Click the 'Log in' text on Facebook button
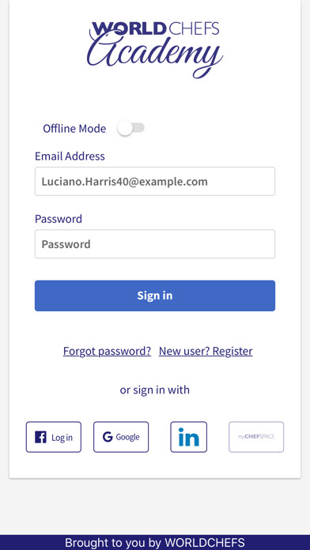This screenshot has width=310, height=550. pyautogui.click(x=62, y=438)
